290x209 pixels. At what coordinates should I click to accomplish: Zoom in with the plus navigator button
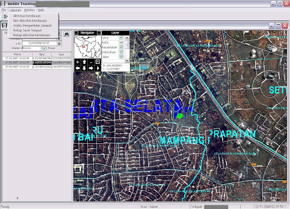(x=77, y=62)
